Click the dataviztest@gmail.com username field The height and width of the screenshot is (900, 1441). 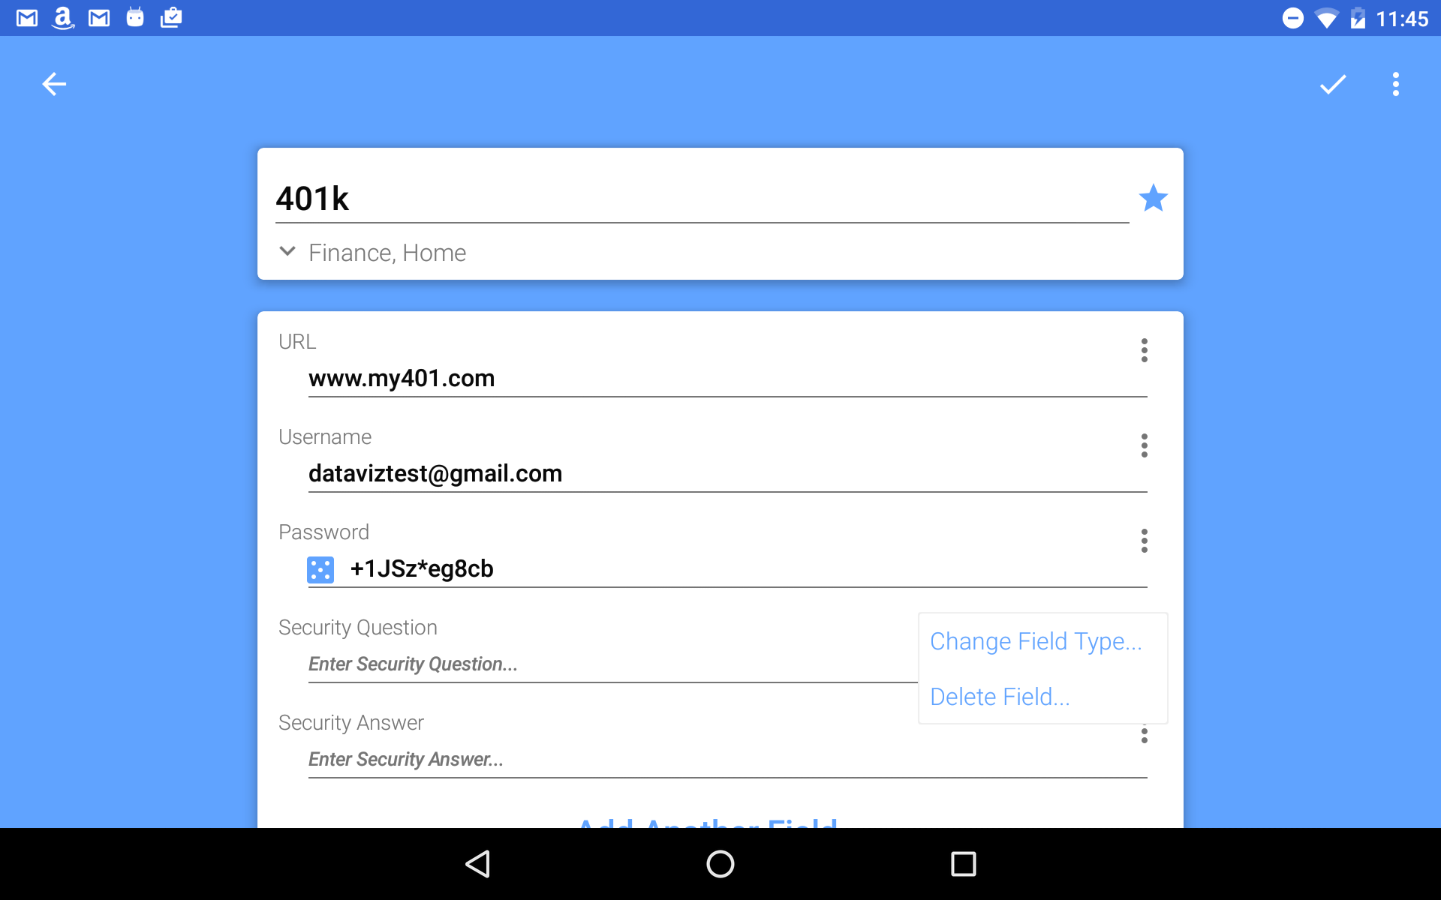tap(727, 474)
